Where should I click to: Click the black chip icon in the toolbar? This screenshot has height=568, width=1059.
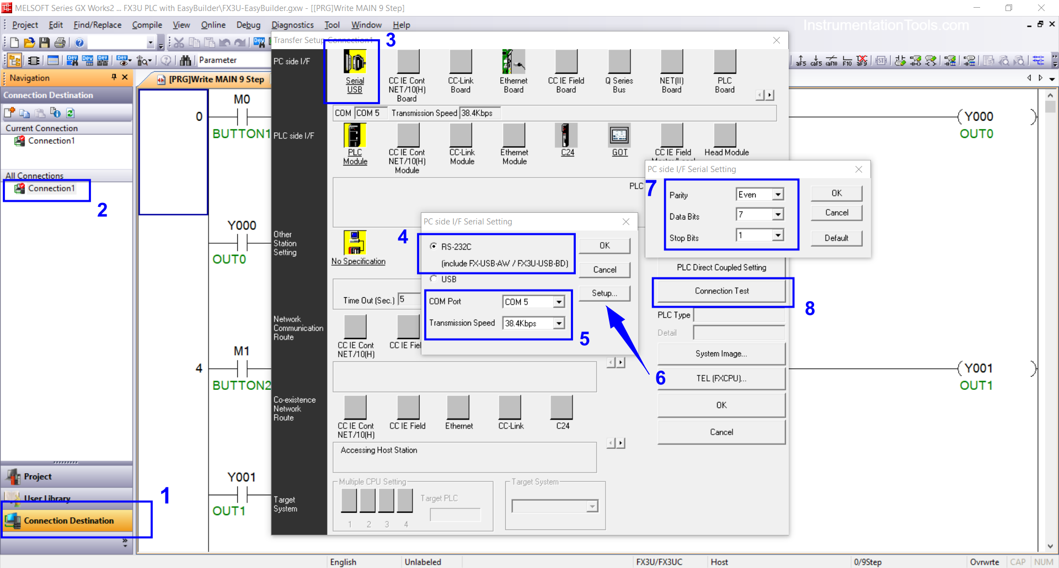pos(34,60)
